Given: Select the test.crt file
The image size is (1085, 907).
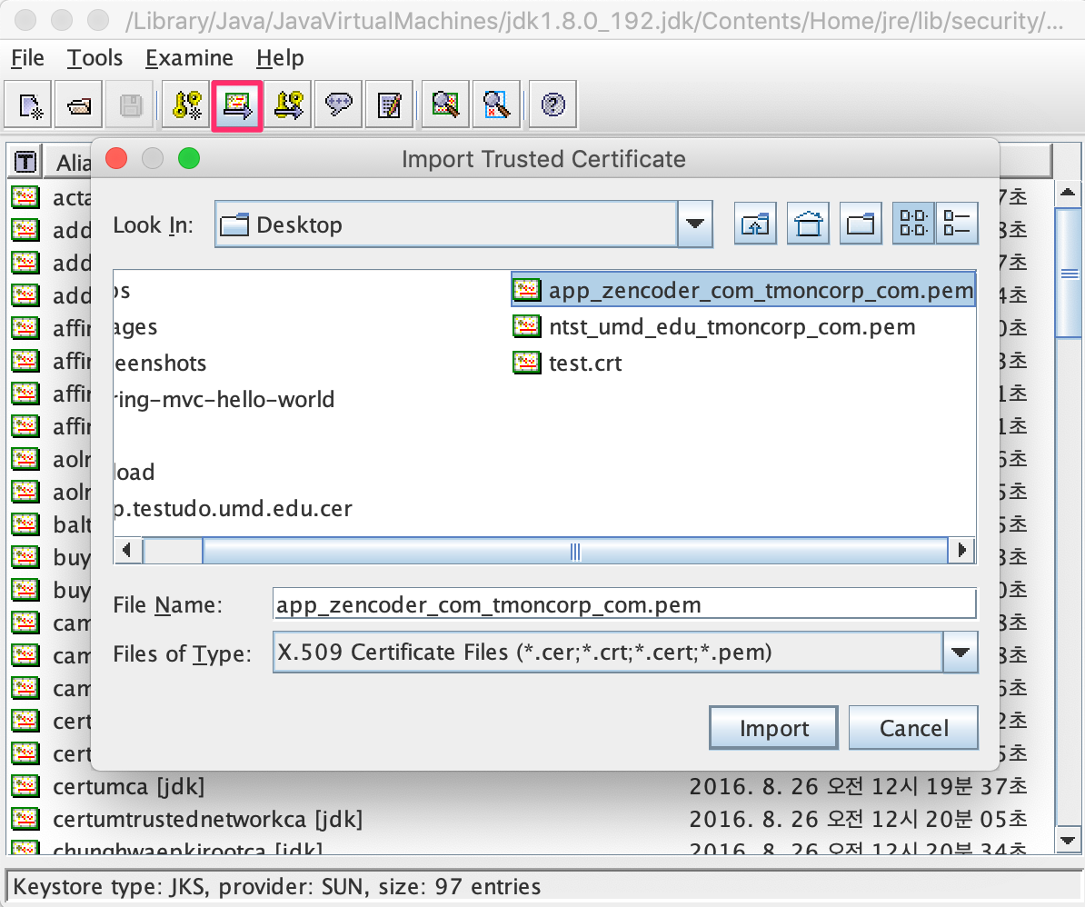Looking at the screenshot, I should coord(584,364).
